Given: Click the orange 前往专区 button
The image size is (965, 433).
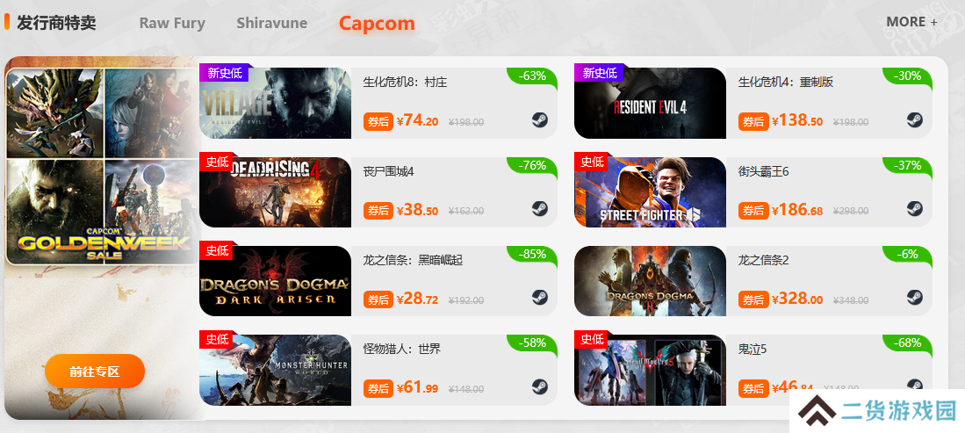Looking at the screenshot, I should (95, 372).
